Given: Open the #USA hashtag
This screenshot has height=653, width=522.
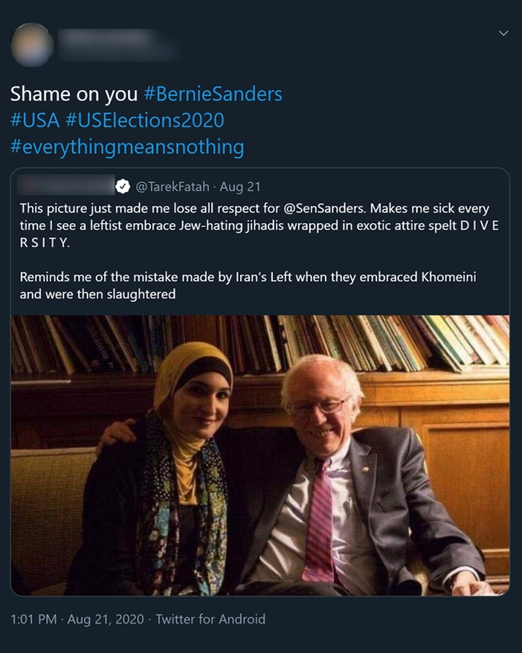Looking at the screenshot, I should (x=35, y=120).
